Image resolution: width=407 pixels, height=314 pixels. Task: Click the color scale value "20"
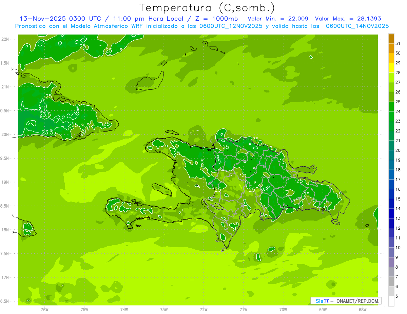coord(399,150)
